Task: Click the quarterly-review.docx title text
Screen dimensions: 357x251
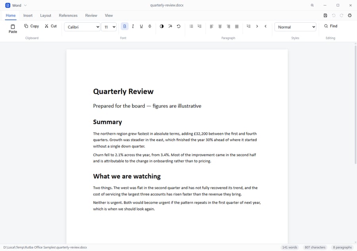Action: 167,5
